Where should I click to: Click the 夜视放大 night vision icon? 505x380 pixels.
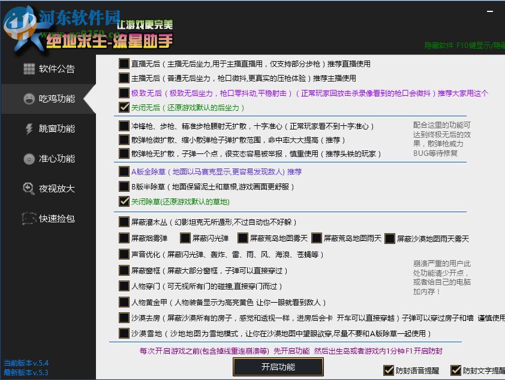[x=28, y=188]
